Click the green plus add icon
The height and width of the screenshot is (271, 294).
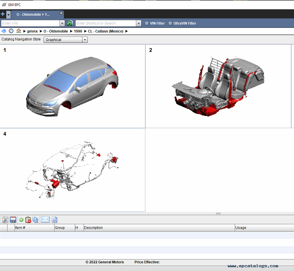pyautogui.click(x=21, y=220)
